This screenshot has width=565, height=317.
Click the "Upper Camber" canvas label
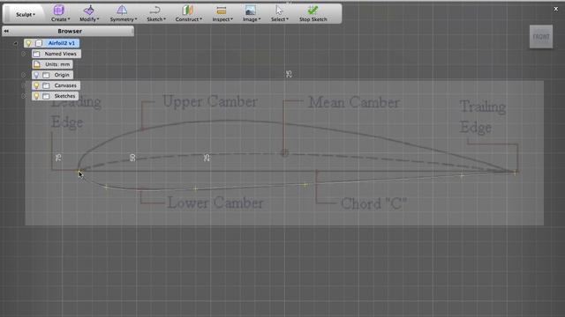210,102
